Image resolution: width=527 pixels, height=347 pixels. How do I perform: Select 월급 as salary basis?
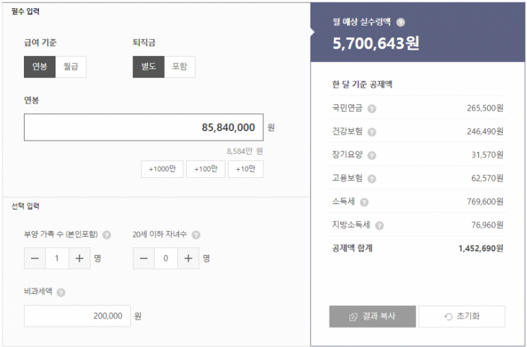(x=71, y=67)
